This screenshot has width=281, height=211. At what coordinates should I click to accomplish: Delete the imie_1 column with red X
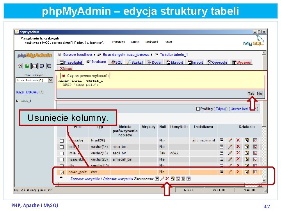[238, 147]
